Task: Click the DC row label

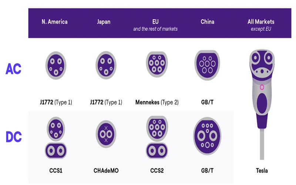Action: [14, 137]
